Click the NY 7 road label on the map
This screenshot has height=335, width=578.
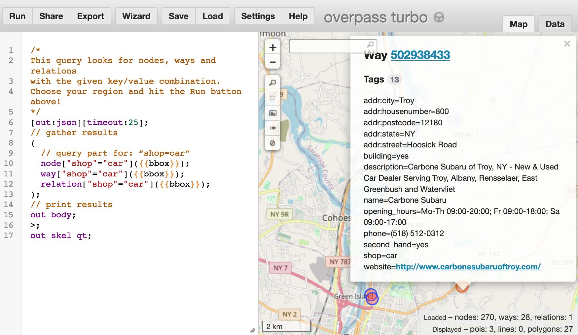pyautogui.click(x=280, y=268)
